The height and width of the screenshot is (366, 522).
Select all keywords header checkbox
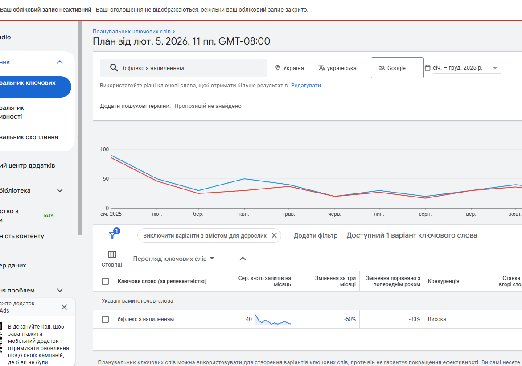coord(105,281)
